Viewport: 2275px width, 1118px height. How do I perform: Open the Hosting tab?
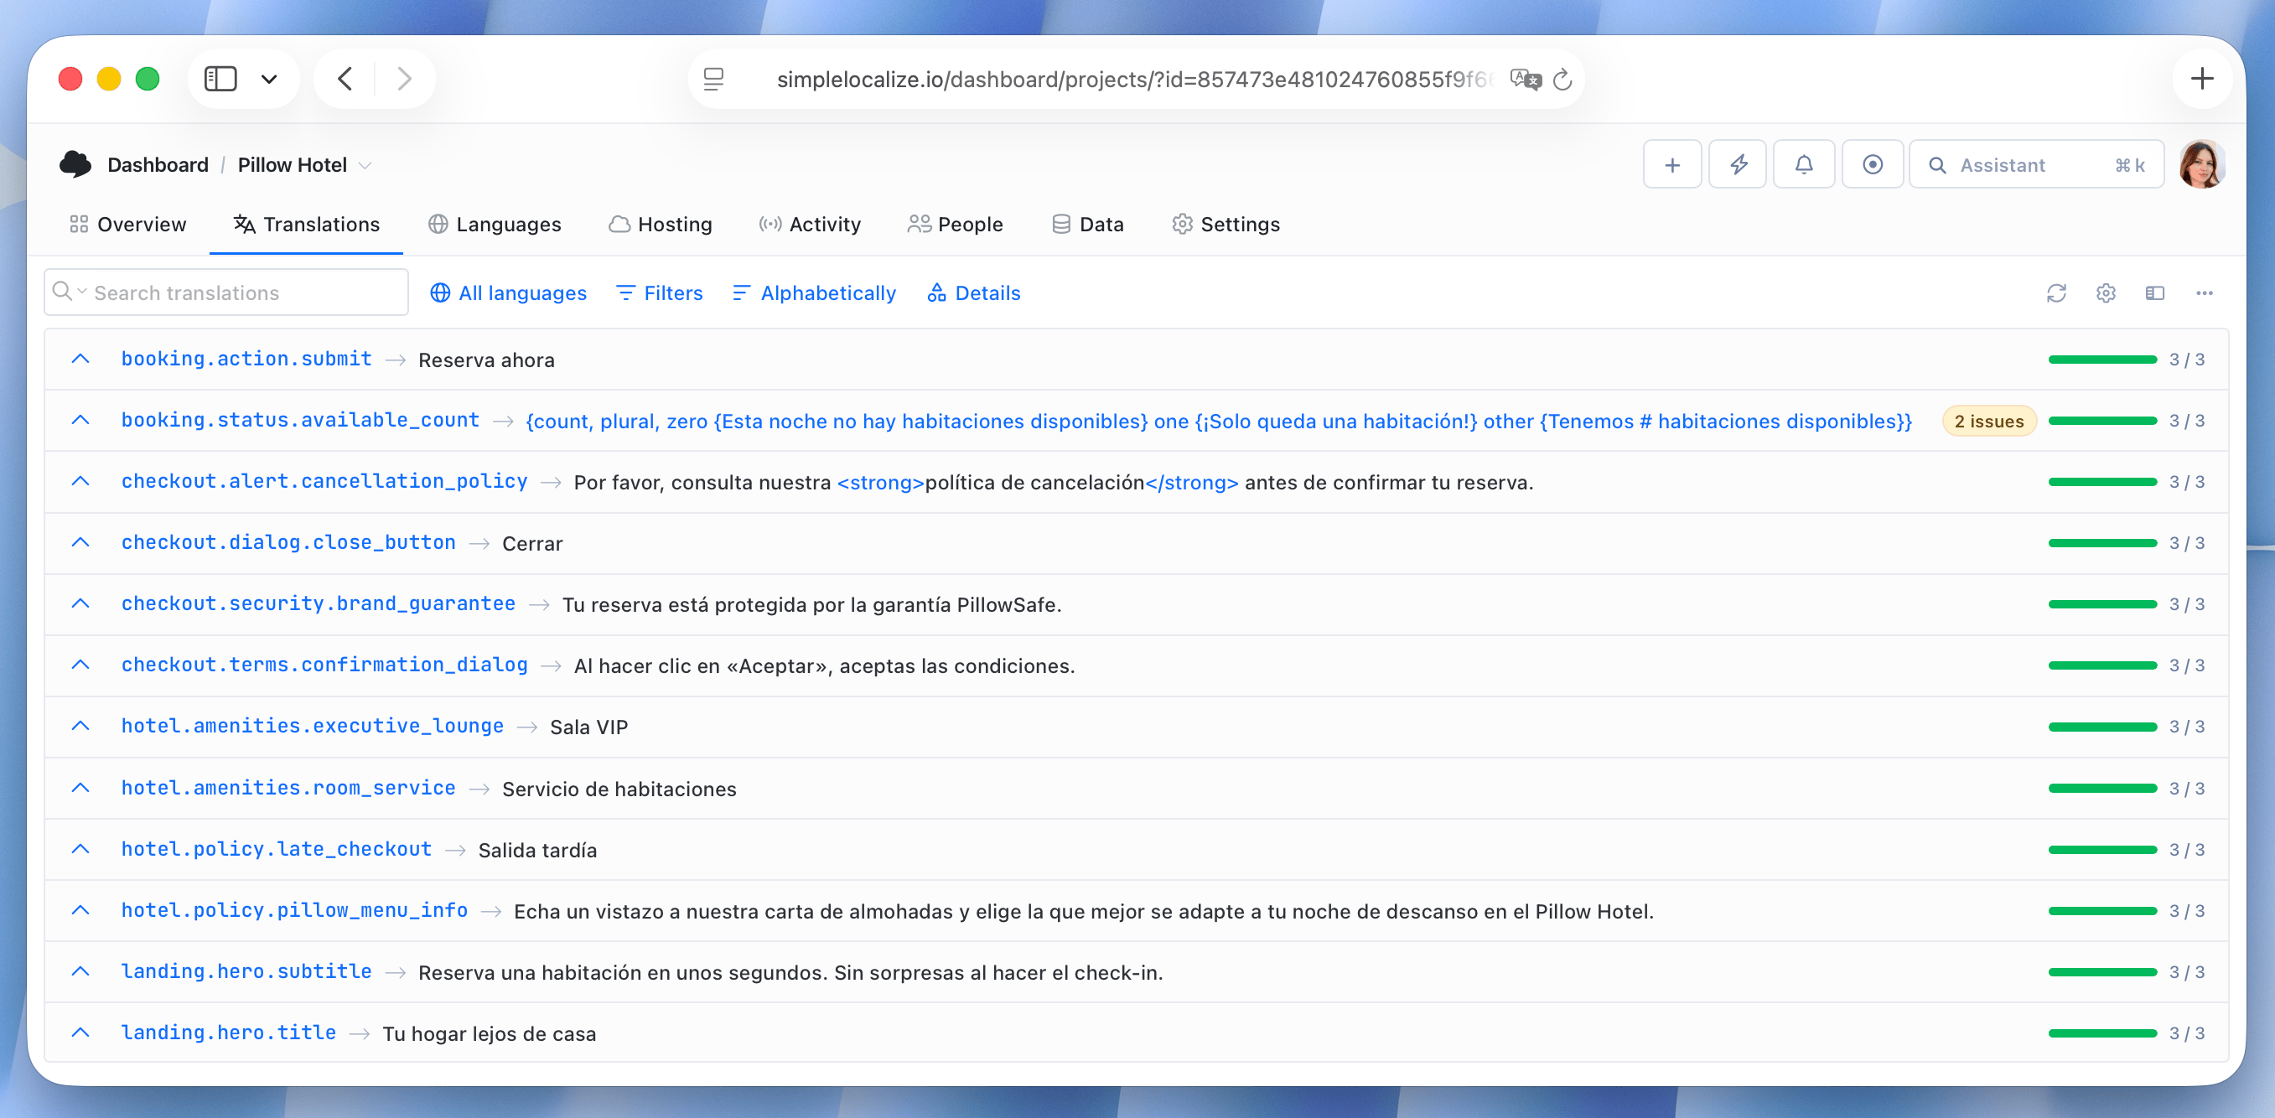(661, 225)
